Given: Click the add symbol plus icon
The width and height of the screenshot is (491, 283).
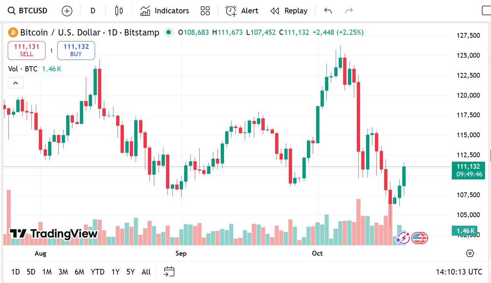Looking at the screenshot, I should pos(67,11).
